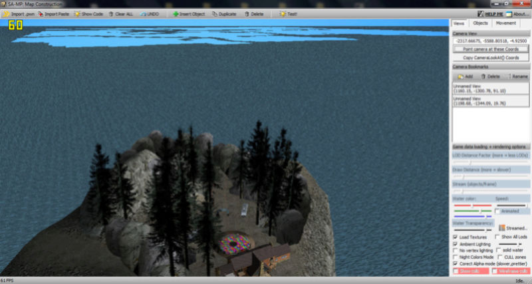Click the colorful circular rug in viewport

tap(235, 243)
